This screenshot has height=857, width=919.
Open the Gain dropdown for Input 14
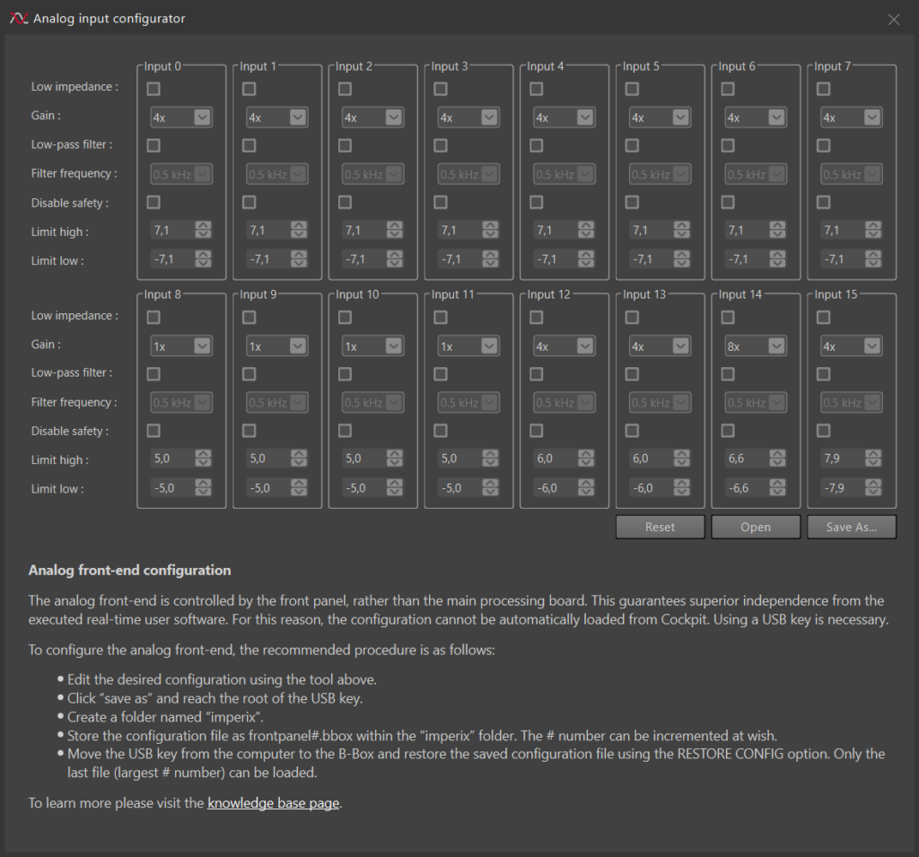click(x=756, y=346)
